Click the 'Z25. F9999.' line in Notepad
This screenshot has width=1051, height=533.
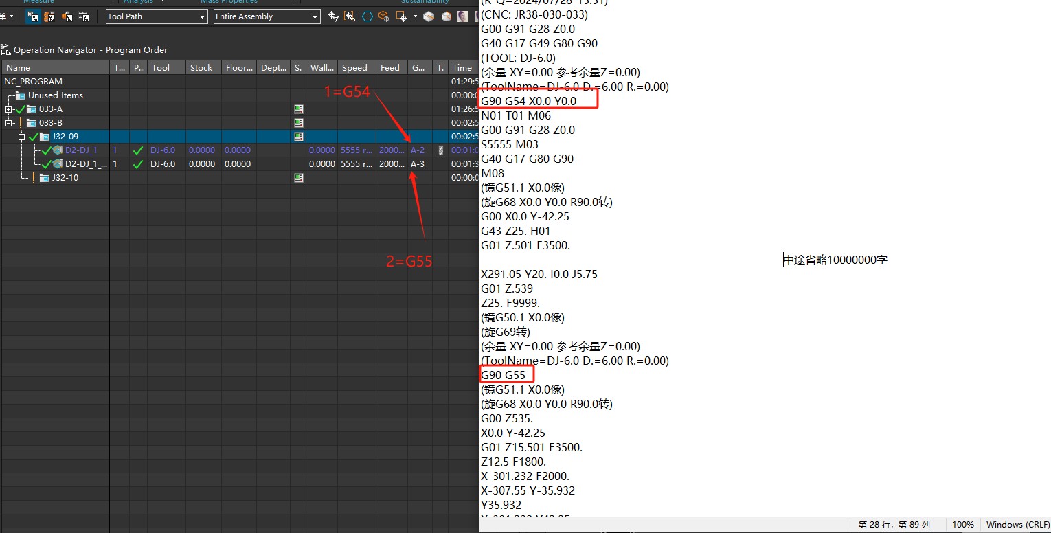point(510,303)
